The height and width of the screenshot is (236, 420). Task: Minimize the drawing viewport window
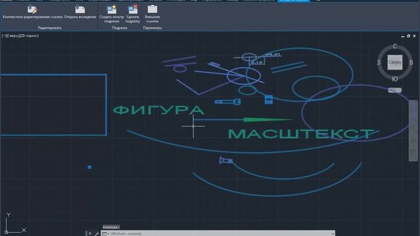pyautogui.click(x=403, y=36)
